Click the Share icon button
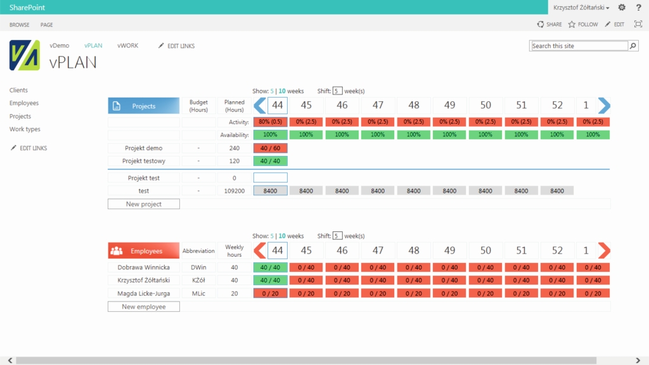The image size is (649, 365). pos(549,25)
